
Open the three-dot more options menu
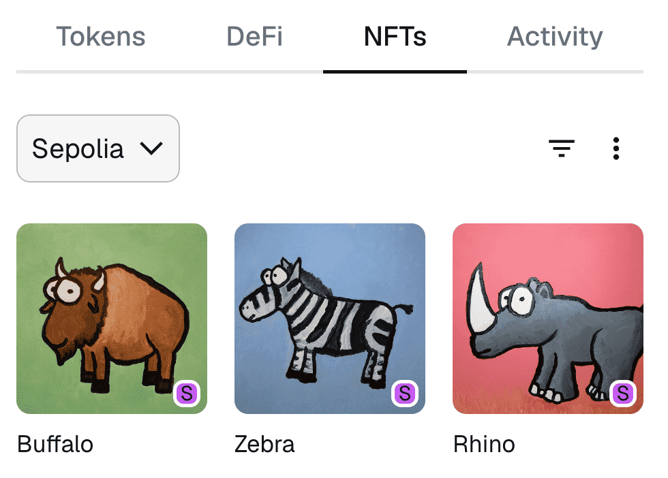pyautogui.click(x=616, y=148)
